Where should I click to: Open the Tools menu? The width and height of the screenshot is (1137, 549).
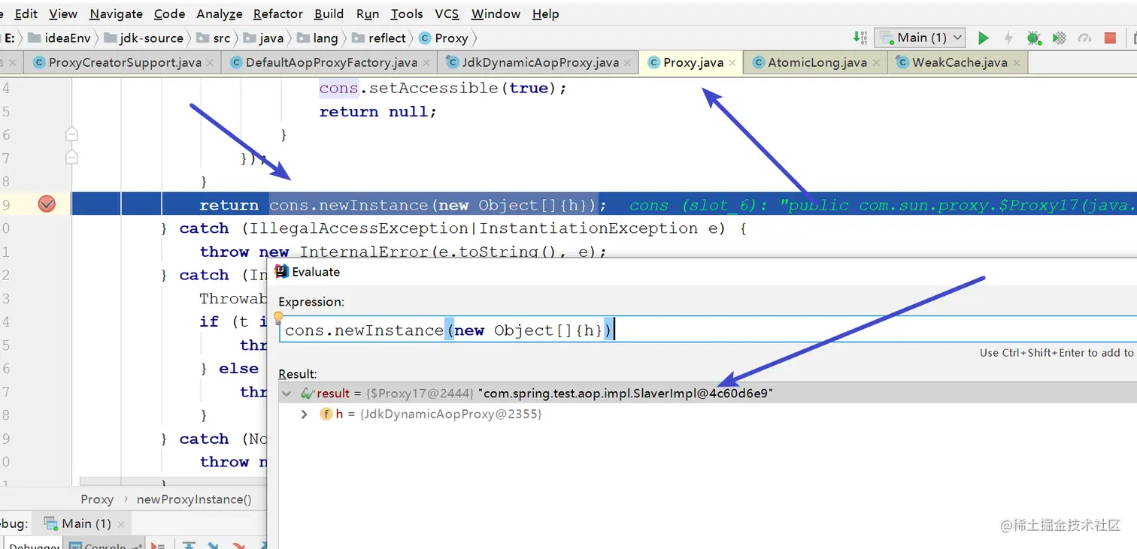pos(407,14)
